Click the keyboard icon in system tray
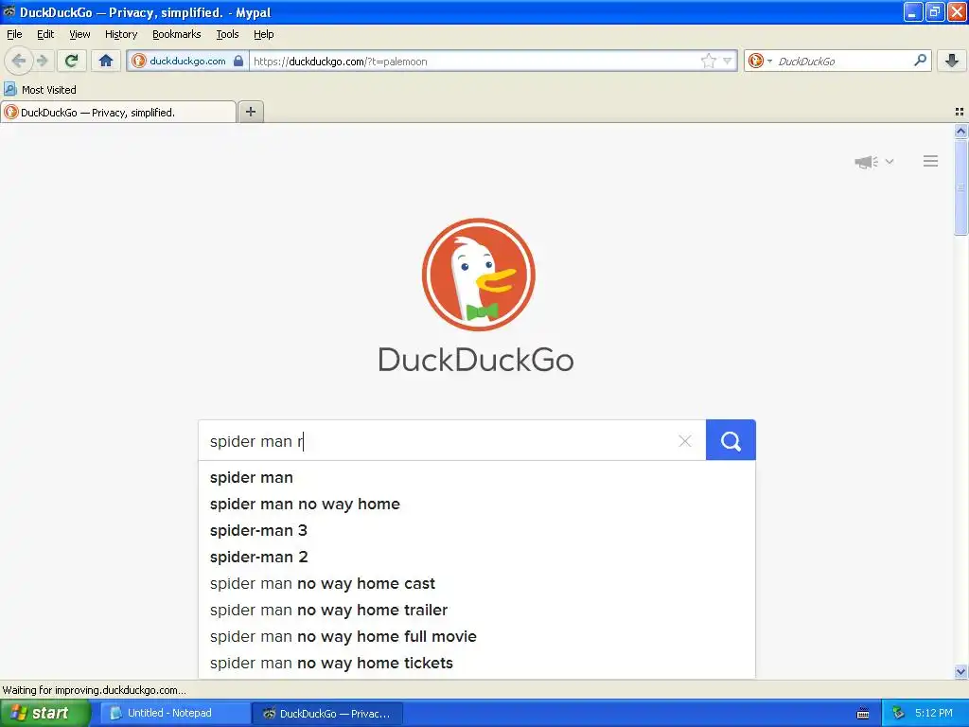This screenshot has width=969, height=727. pyautogui.click(x=863, y=714)
